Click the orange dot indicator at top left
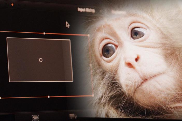182x121 pixels. coord(12,5)
